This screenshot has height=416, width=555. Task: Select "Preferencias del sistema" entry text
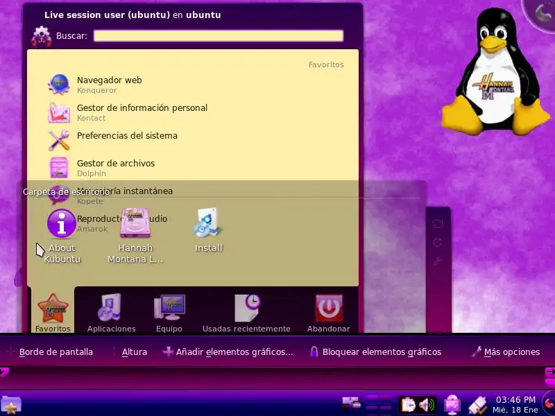[127, 135]
